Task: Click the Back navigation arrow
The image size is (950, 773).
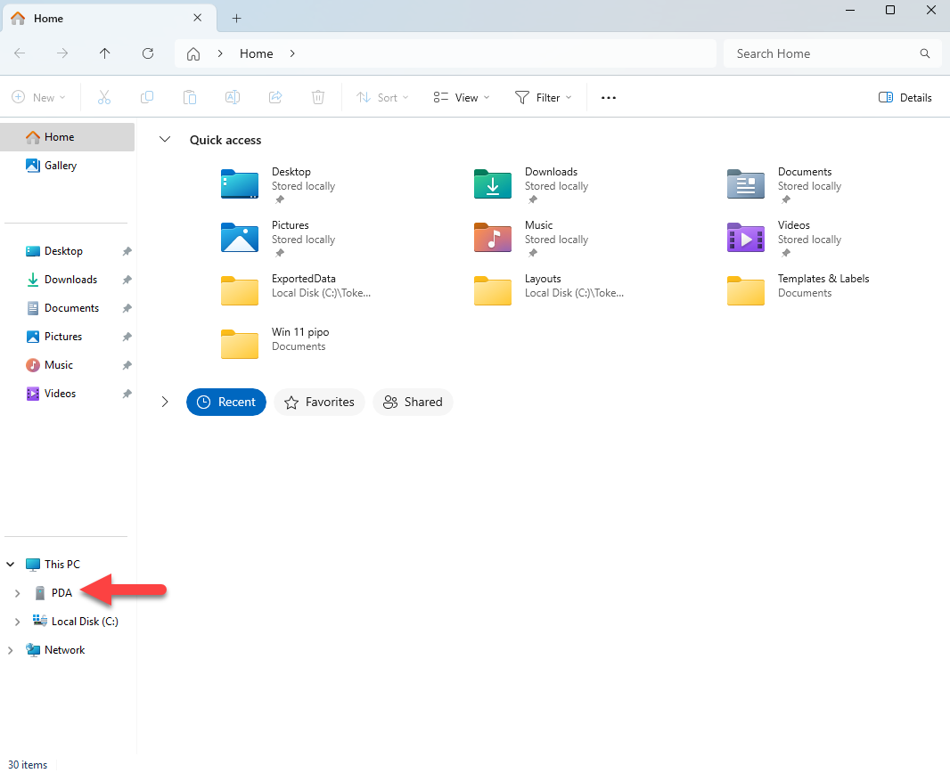Action: coord(20,53)
